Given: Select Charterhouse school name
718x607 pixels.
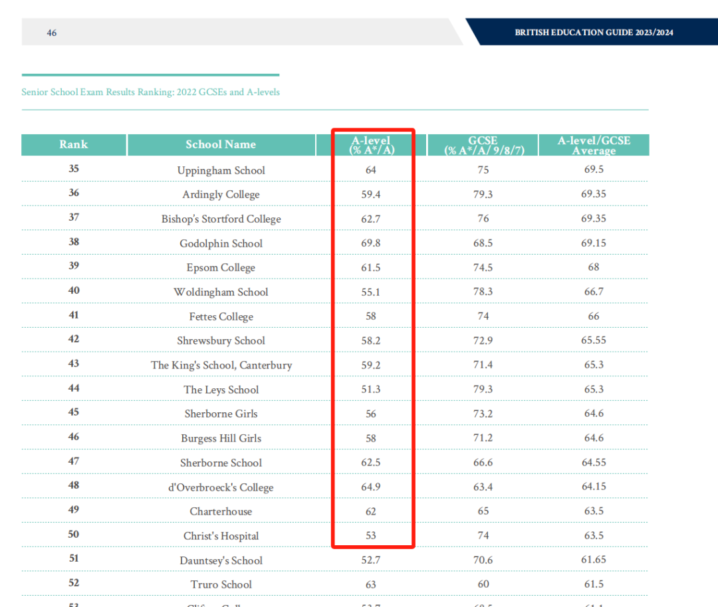Looking at the screenshot, I should point(221,511).
